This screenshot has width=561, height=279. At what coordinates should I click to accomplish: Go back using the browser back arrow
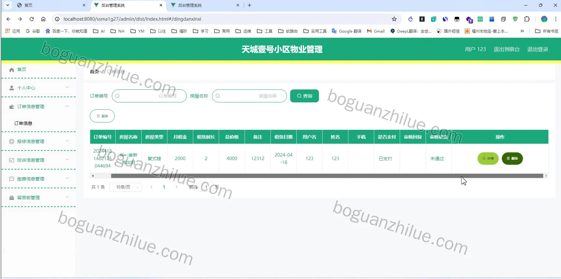click(9, 19)
